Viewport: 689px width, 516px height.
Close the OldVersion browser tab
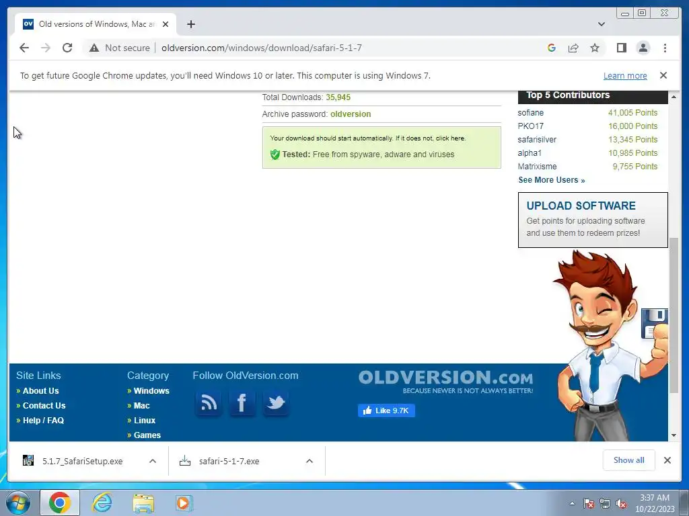[x=166, y=24]
